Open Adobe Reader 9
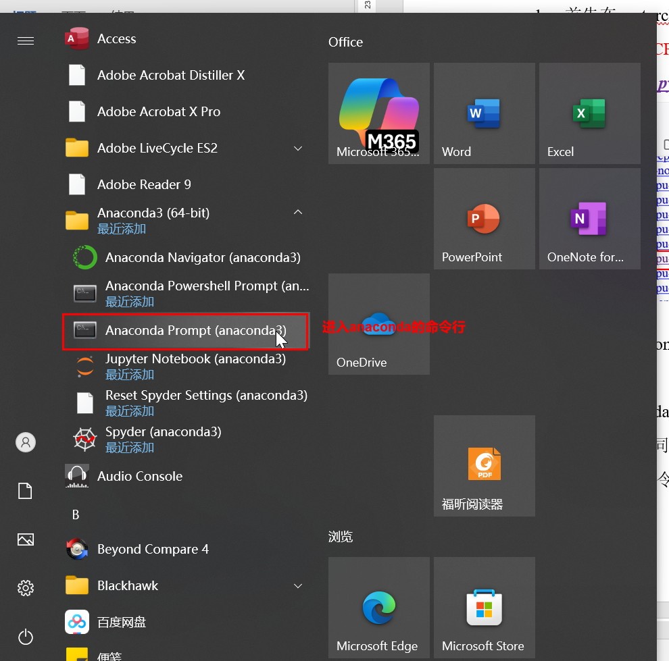Image resolution: width=669 pixels, height=661 pixels. pos(186,184)
